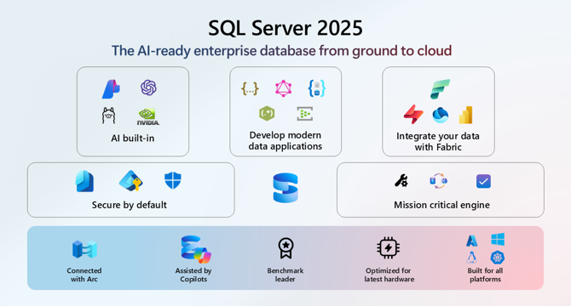Select the Benchmark leader ribbon icon
571x306 pixels.
(x=285, y=248)
